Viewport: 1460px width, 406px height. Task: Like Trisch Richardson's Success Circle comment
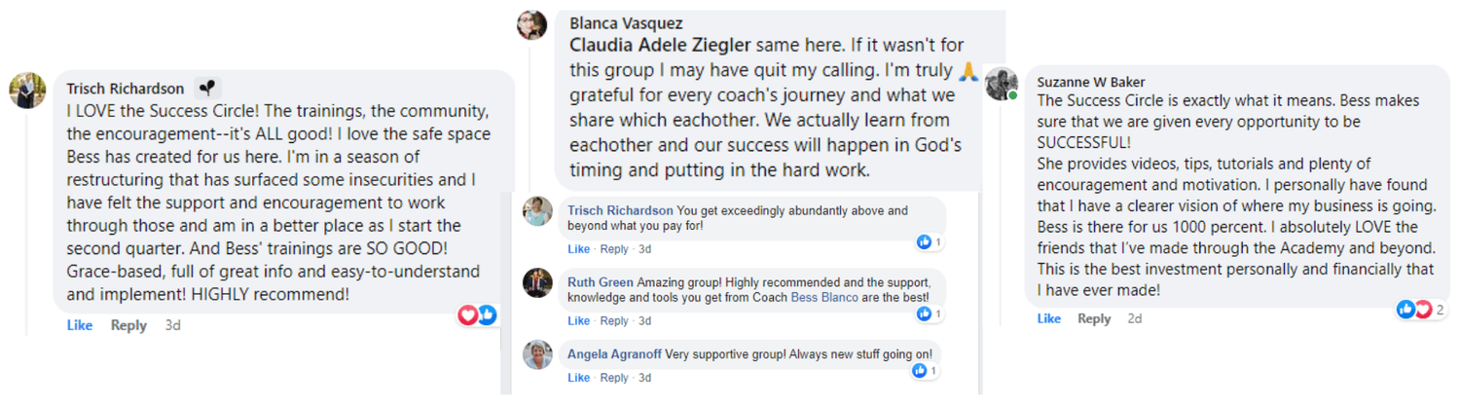[x=80, y=325]
